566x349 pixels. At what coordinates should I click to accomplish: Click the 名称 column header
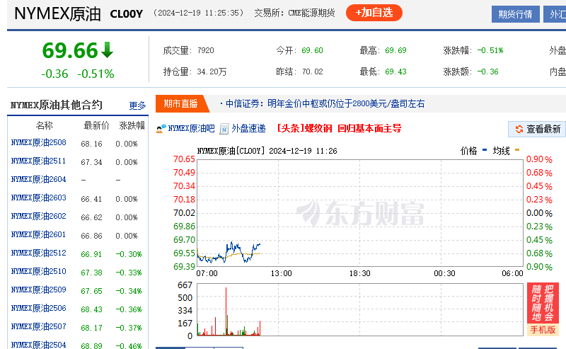45,126
